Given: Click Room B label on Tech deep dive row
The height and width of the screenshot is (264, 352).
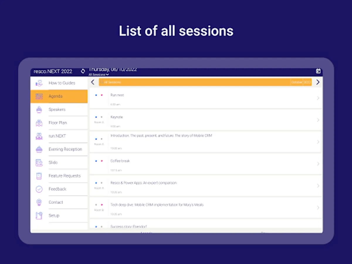Looking at the screenshot, I should click(x=99, y=210).
